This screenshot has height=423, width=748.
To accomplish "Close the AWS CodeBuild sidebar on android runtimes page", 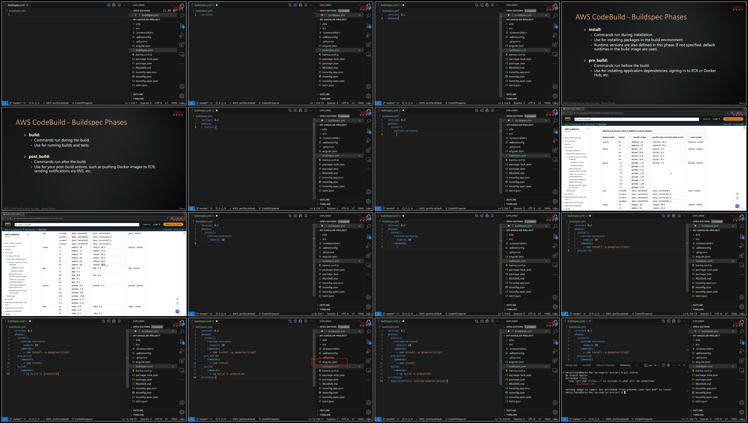I will 588,129.
